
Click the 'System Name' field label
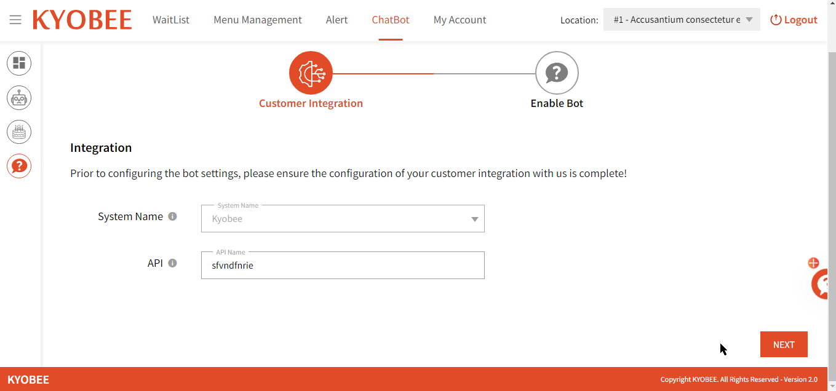[130, 216]
